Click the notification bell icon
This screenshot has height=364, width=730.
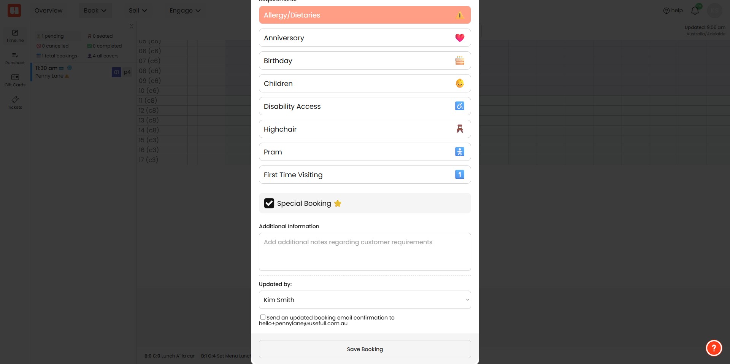tap(695, 11)
